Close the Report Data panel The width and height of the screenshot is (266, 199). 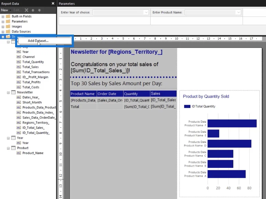coord(53,3)
